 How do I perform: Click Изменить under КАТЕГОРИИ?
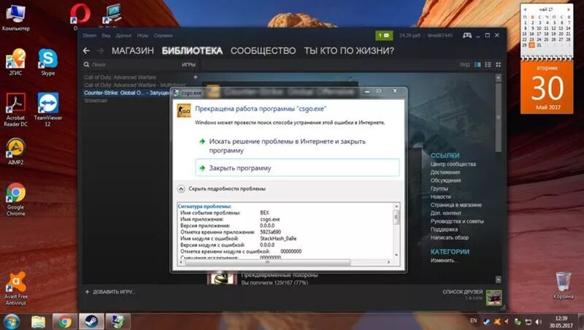click(443, 261)
